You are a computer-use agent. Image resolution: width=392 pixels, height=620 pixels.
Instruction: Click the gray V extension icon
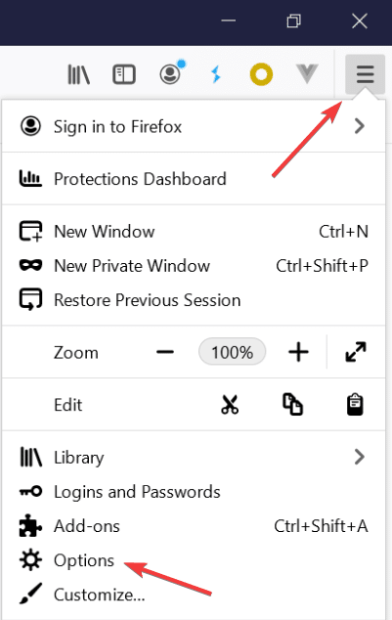click(x=307, y=73)
